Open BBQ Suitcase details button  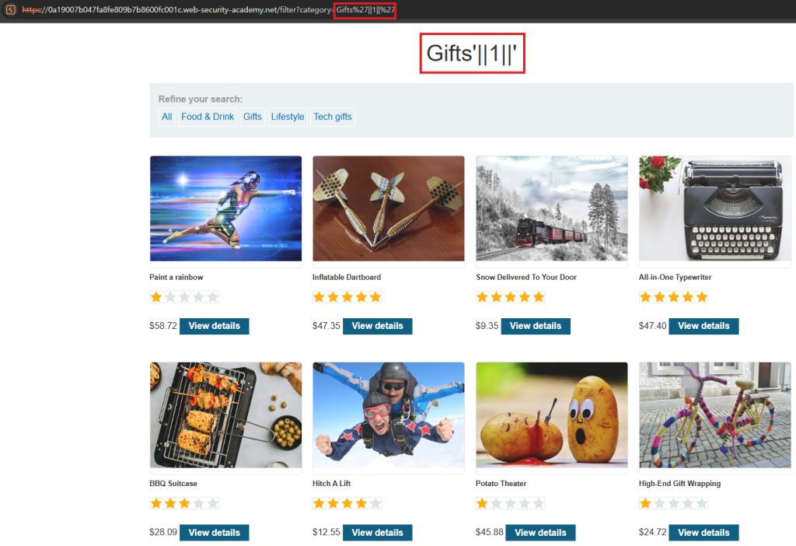[214, 533]
